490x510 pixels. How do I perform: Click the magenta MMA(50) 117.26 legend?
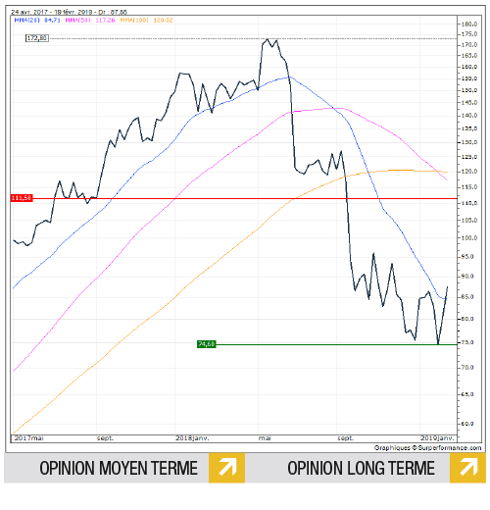(x=90, y=21)
